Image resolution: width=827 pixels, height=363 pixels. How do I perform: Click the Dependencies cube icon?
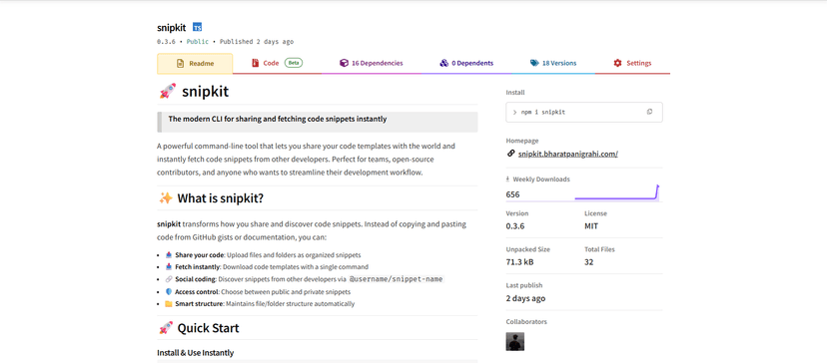[344, 63]
